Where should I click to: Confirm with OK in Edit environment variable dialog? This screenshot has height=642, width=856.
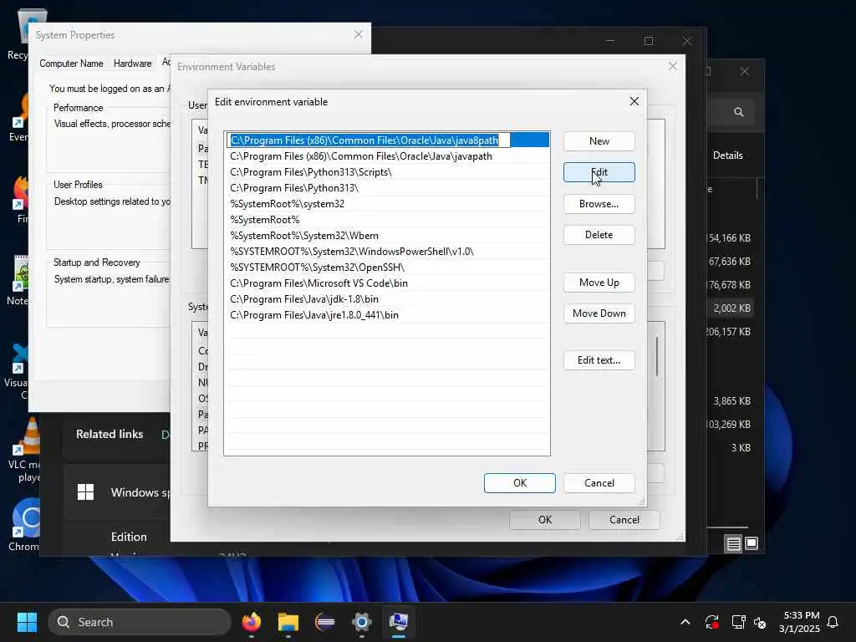click(x=520, y=483)
